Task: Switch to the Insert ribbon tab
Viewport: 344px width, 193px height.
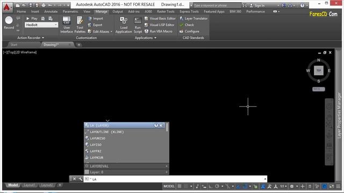Action: tap(35, 11)
